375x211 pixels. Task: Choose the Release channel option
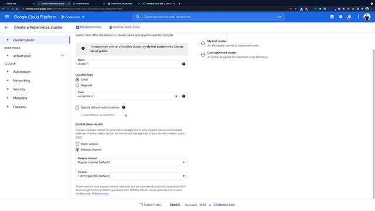[x=77, y=150]
